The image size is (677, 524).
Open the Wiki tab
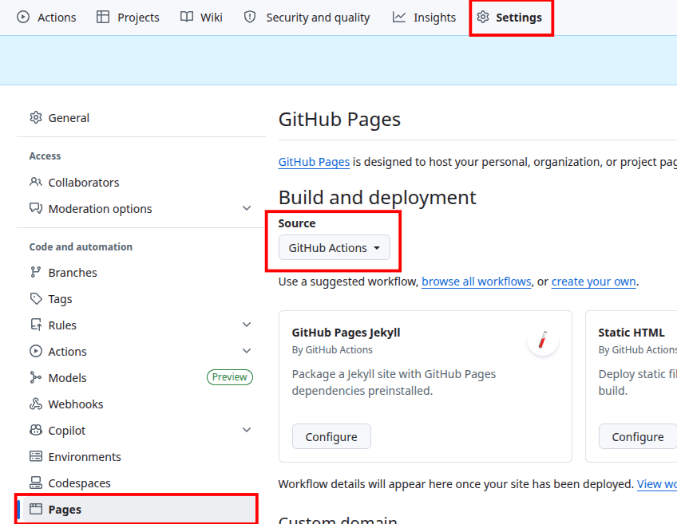(202, 18)
